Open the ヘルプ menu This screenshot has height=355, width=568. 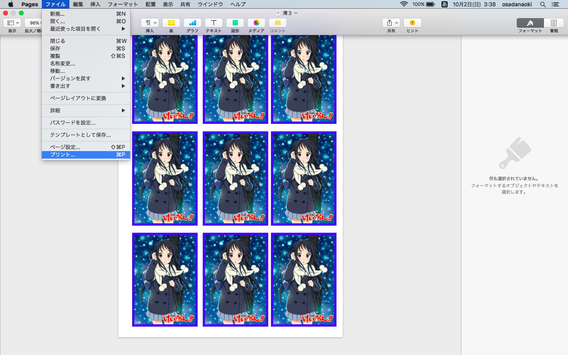[238, 4]
